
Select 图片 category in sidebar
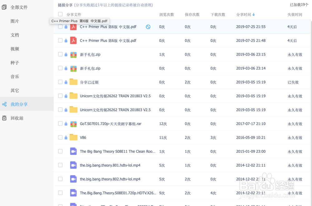tap(15, 21)
